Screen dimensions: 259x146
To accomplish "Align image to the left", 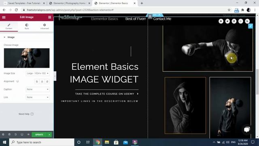I will tap(37, 82).
